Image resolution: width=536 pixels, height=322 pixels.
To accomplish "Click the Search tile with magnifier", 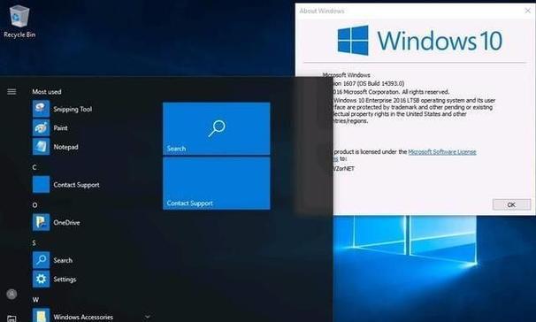I will (x=217, y=128).
